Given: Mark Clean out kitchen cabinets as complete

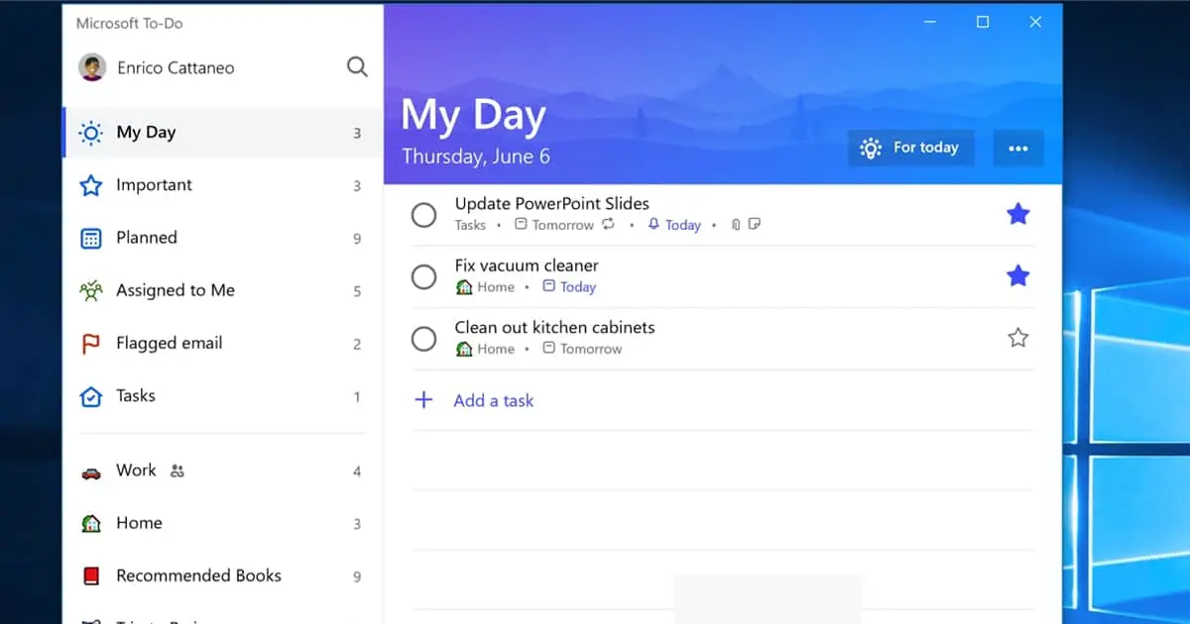Looking at the screenshot, I should click(x=423, y=339).
